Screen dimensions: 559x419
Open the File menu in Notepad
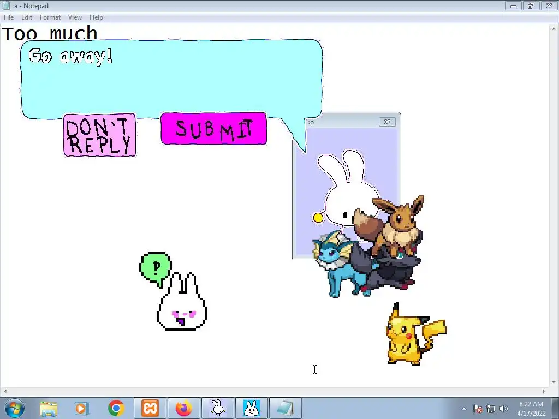[x=9, y=17]
